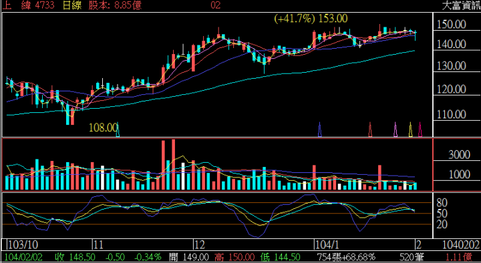The width and height of the screenshot is (481, 263).
Task: Click the 大富資訊 provider label
Action: [462, 5]
